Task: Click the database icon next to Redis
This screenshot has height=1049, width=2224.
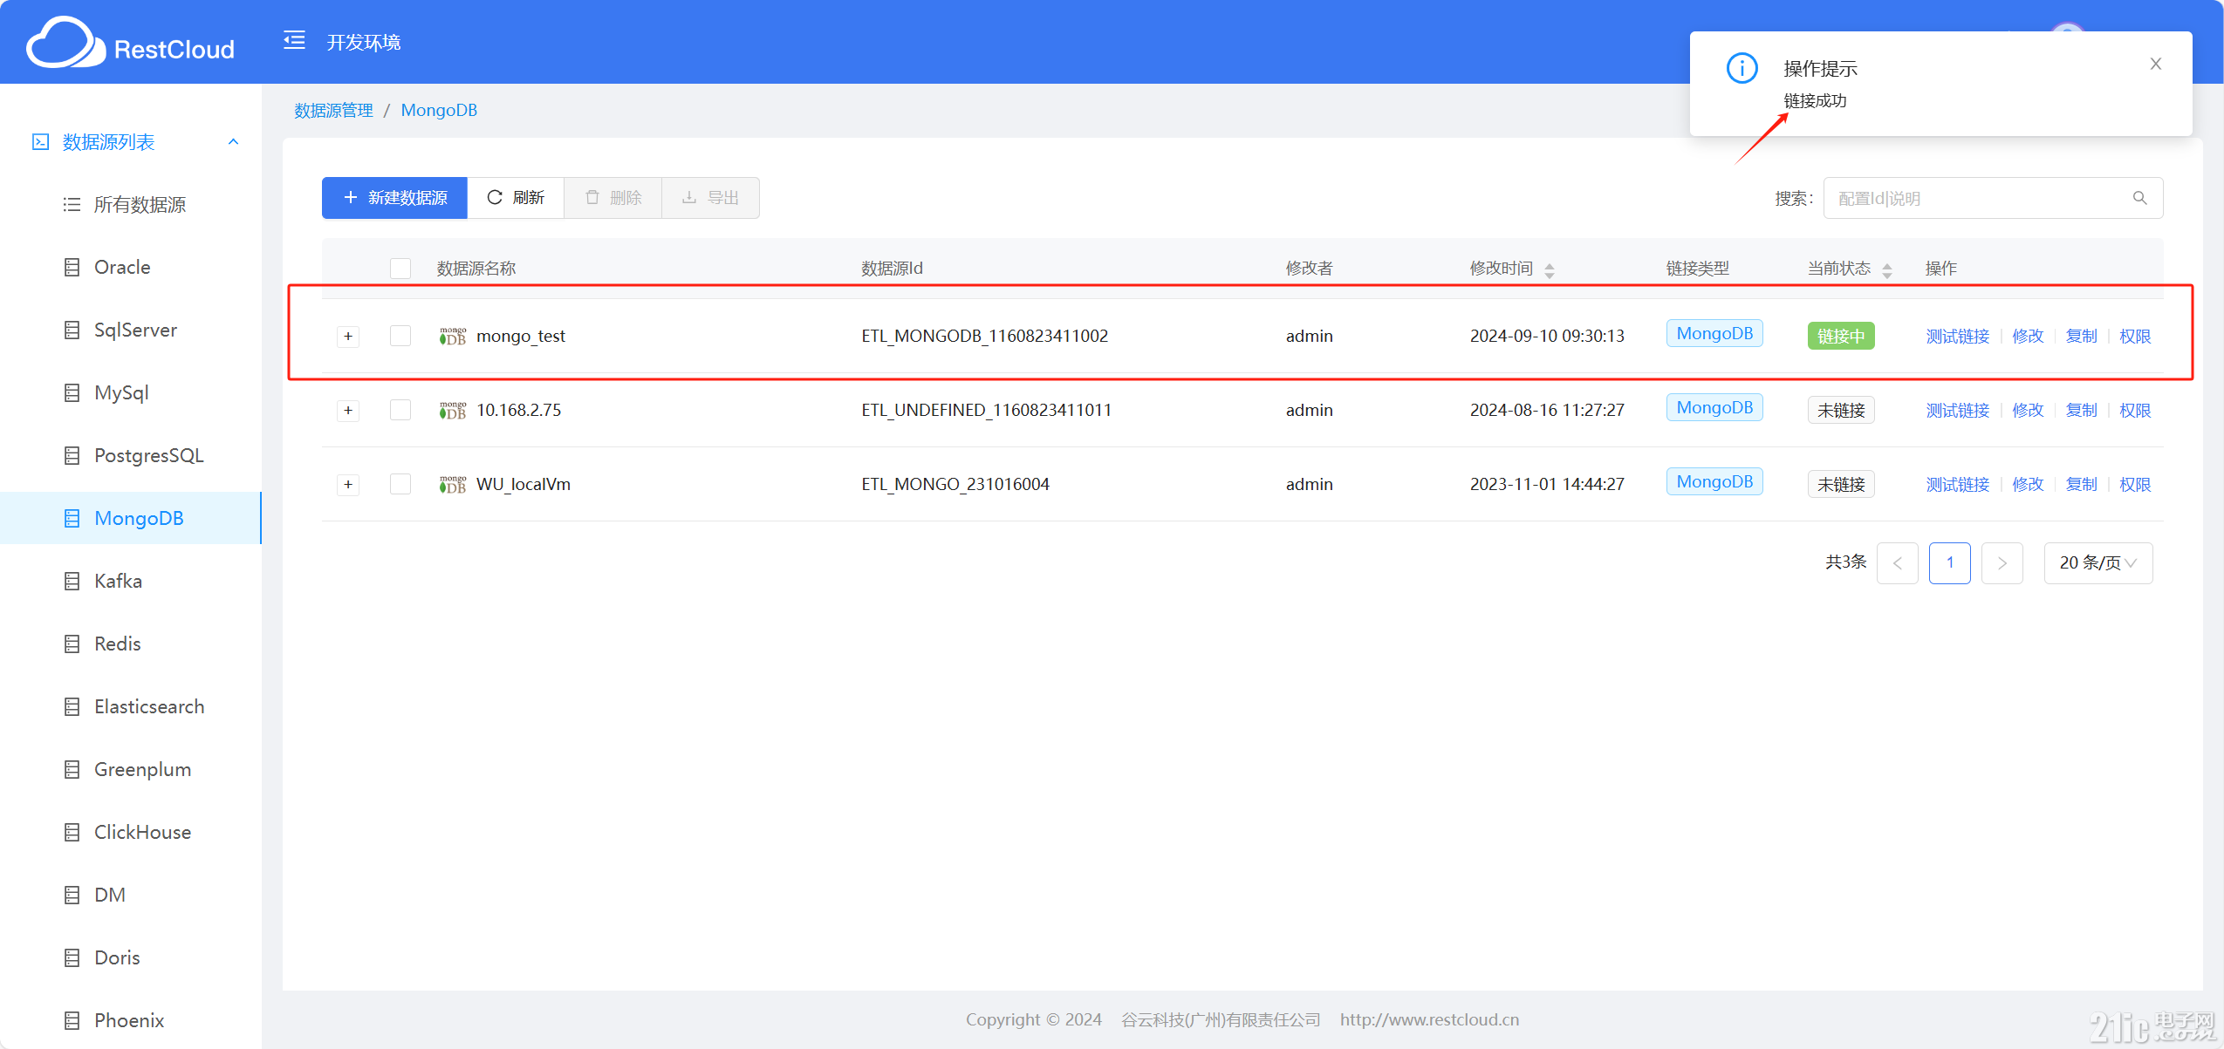Action: [x=72, y=644]
